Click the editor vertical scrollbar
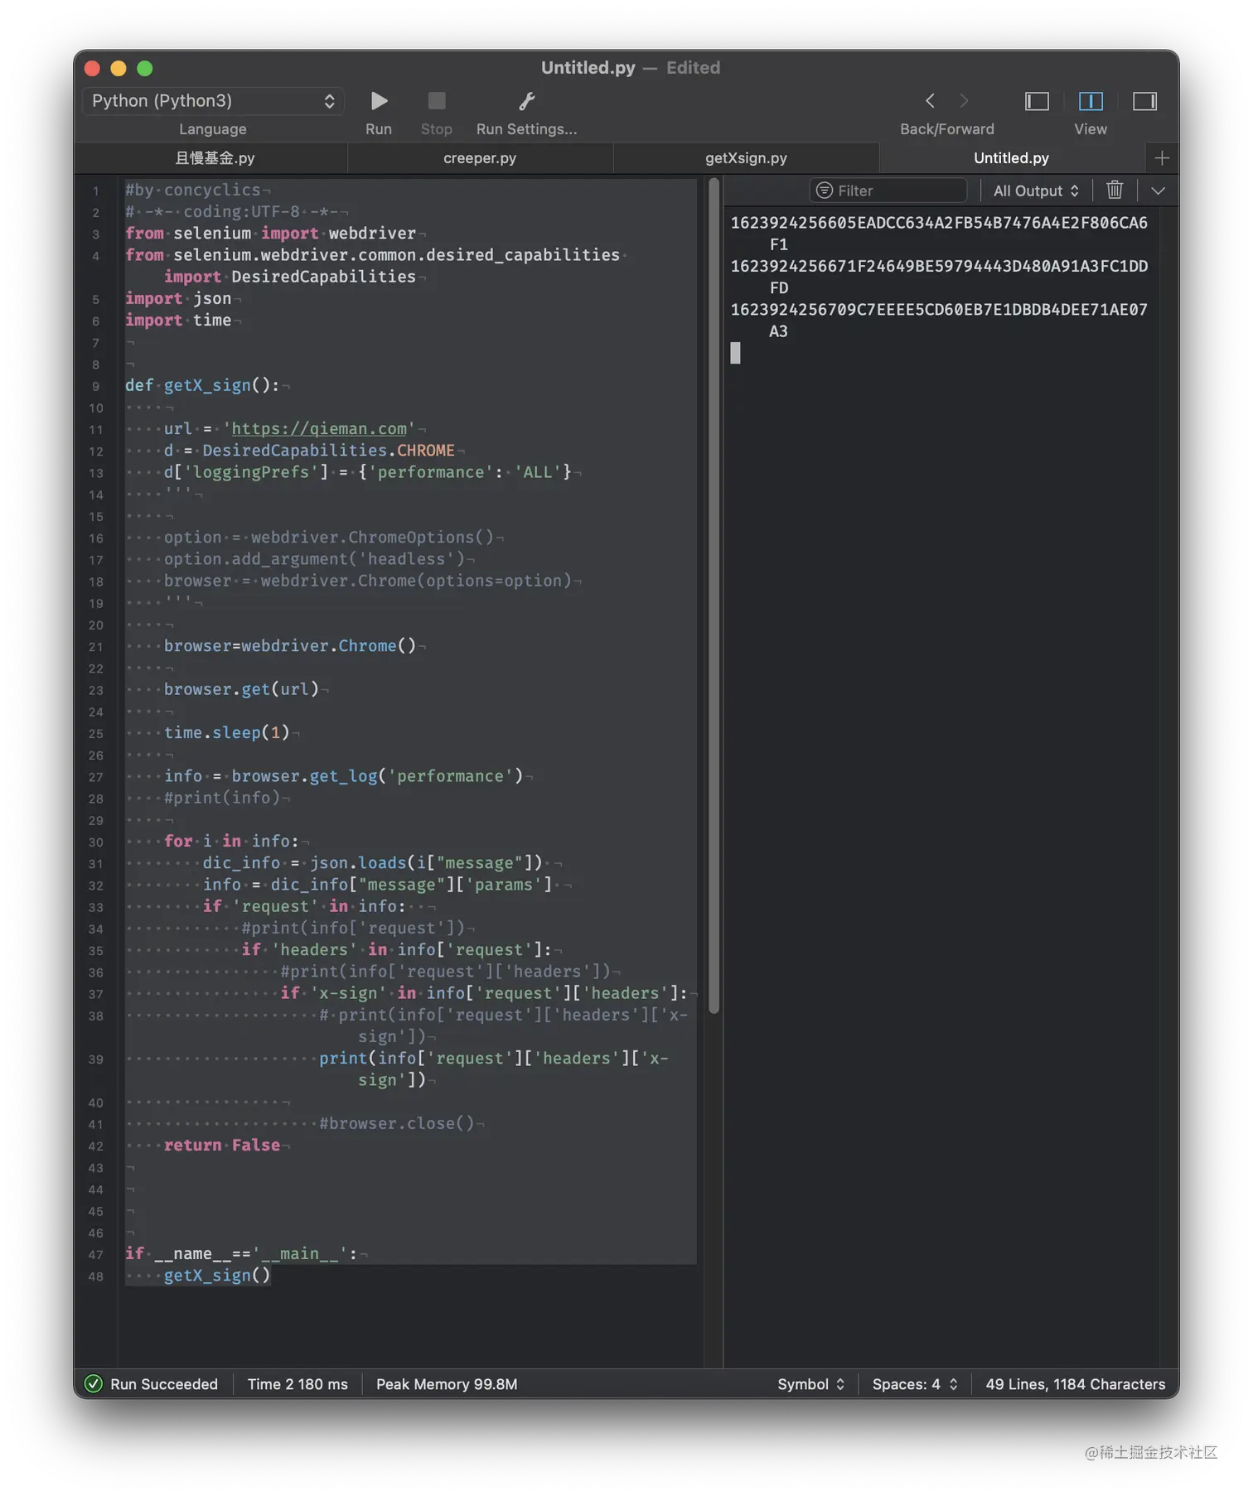The image size is (1253, 1496). (714, 596)
